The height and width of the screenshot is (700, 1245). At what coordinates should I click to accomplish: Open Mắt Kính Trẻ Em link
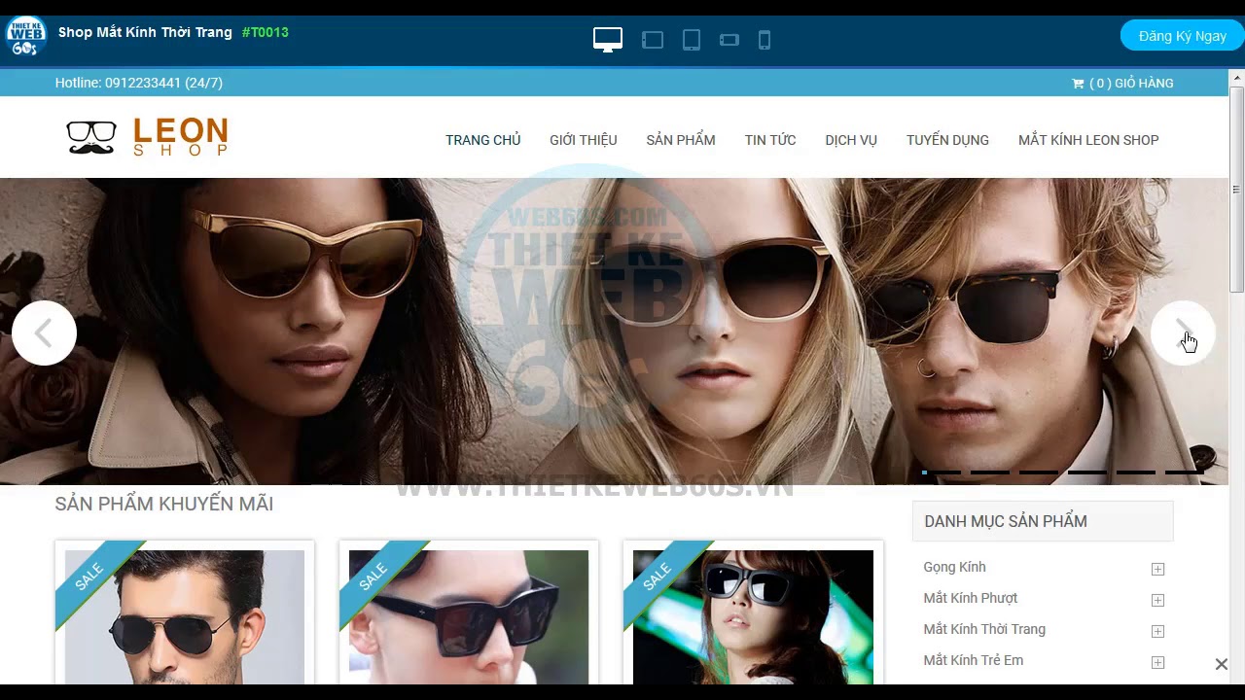pos(973,660)
